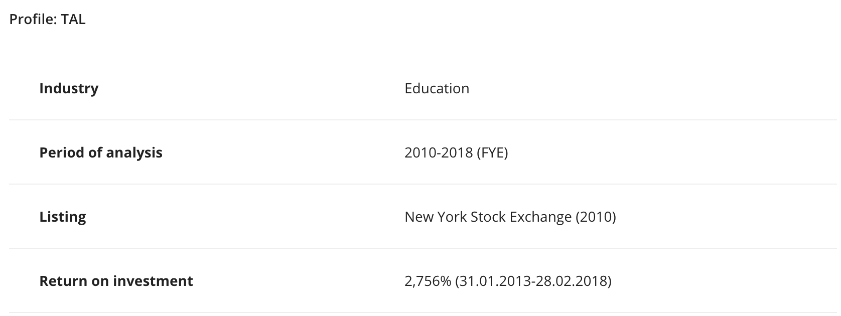Click New York Stock Exchange (2010) text
The height and width of the screenshot is (316, 841).
click(x=510, y=217)
